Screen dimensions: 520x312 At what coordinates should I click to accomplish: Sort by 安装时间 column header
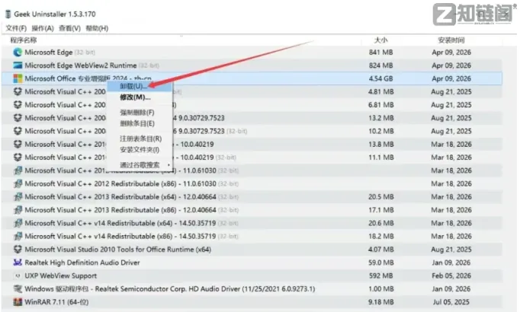point(451,40)
